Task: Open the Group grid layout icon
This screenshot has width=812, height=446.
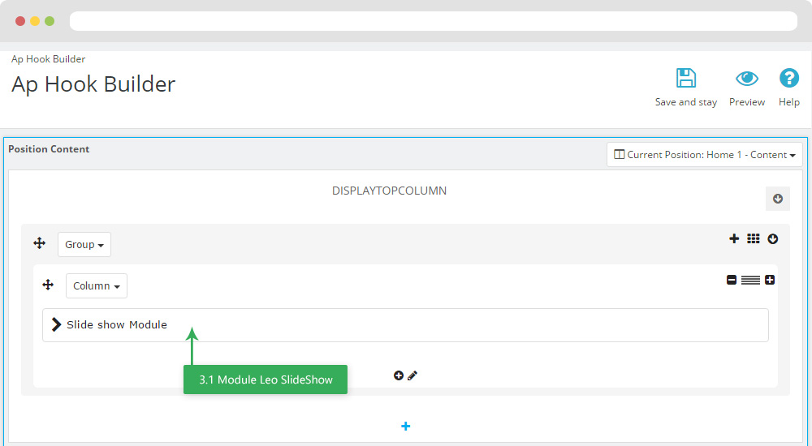Action: 753,238
